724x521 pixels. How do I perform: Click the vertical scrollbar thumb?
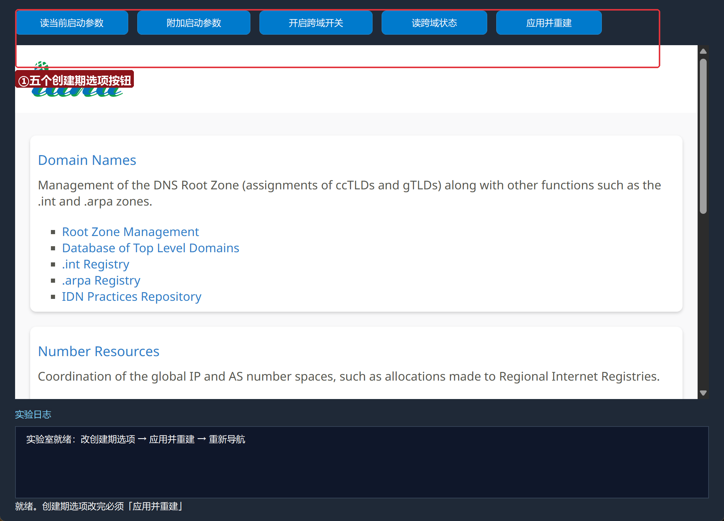click(703, 136)
